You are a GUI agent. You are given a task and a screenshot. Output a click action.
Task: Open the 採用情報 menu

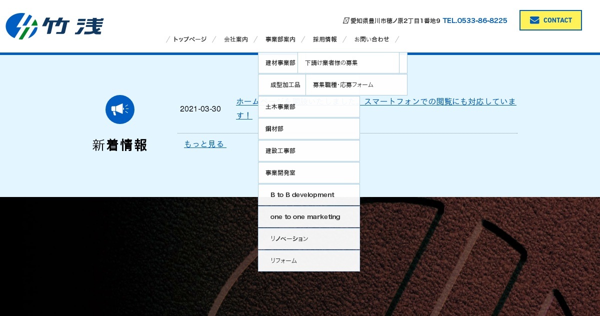pos(325,39)
